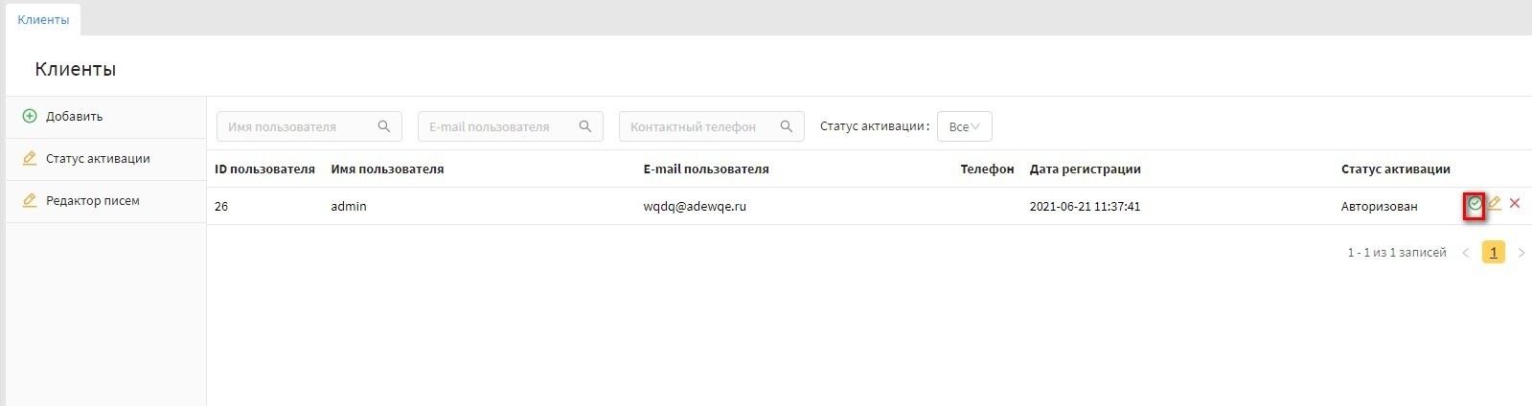1532x406 pixels.
Task: Expand the Статус активации filter dropdown showing Все
Action: click(964, 126)
